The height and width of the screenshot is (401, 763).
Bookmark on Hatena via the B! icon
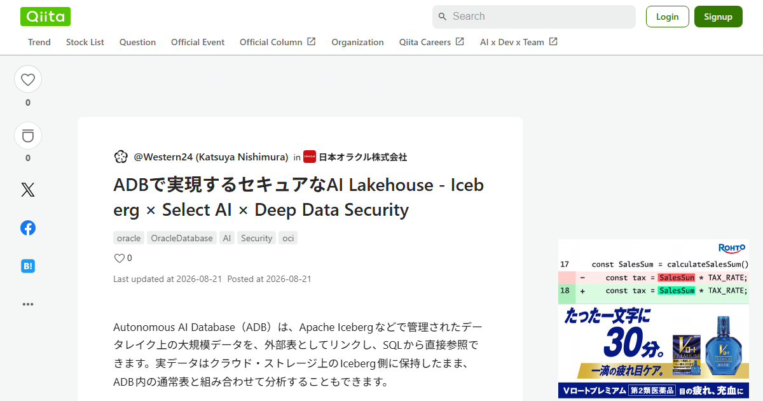click(x=28, y=267)
